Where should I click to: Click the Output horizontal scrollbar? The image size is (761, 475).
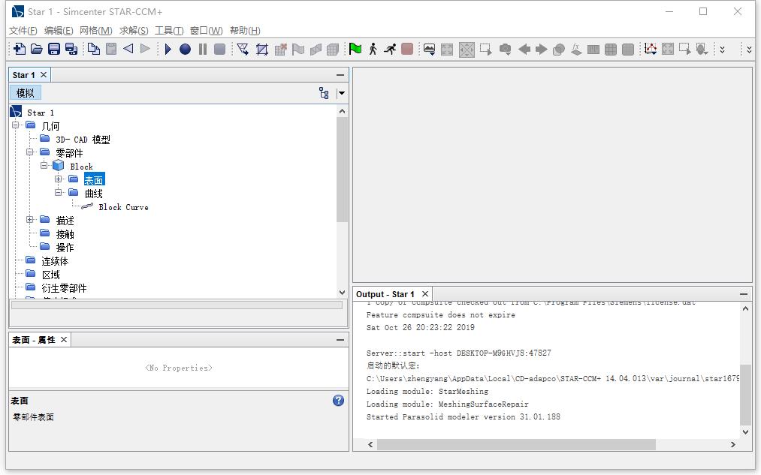(x=516, y=444)
